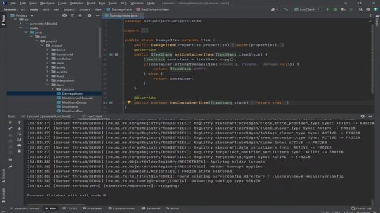
Task: Switch to runClient tab in Run panel
Action: tap(93, 116)
